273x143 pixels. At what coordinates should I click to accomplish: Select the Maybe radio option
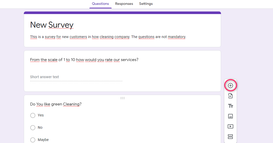(33, 140)
